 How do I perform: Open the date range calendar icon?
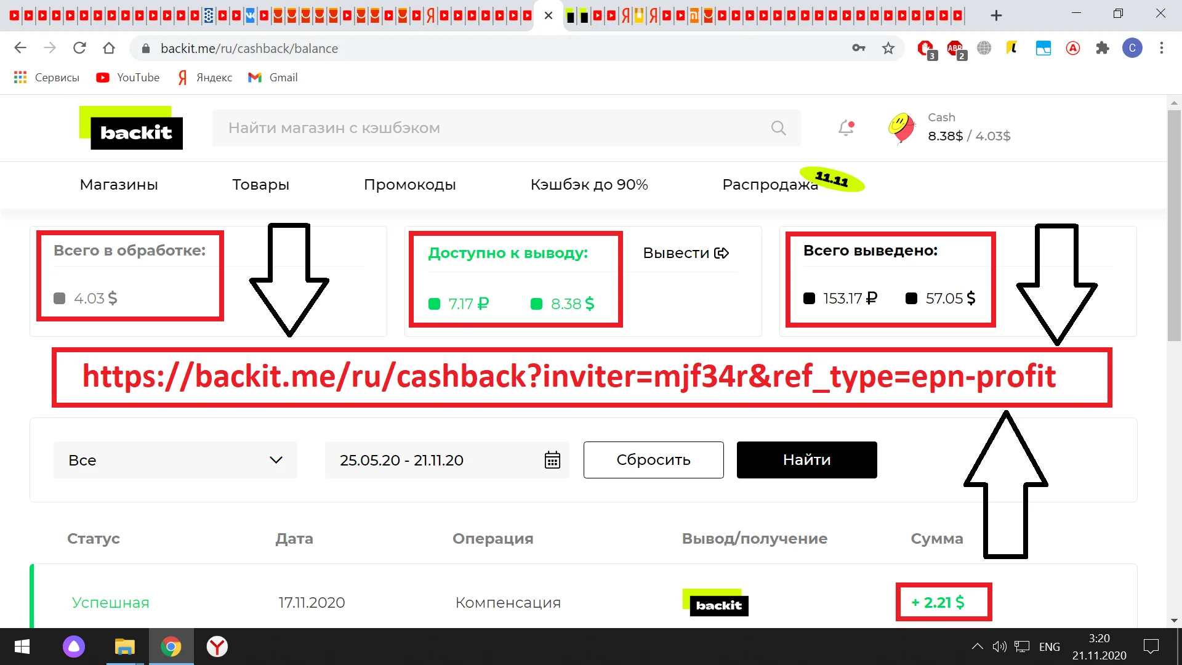[x=552, y=460]
